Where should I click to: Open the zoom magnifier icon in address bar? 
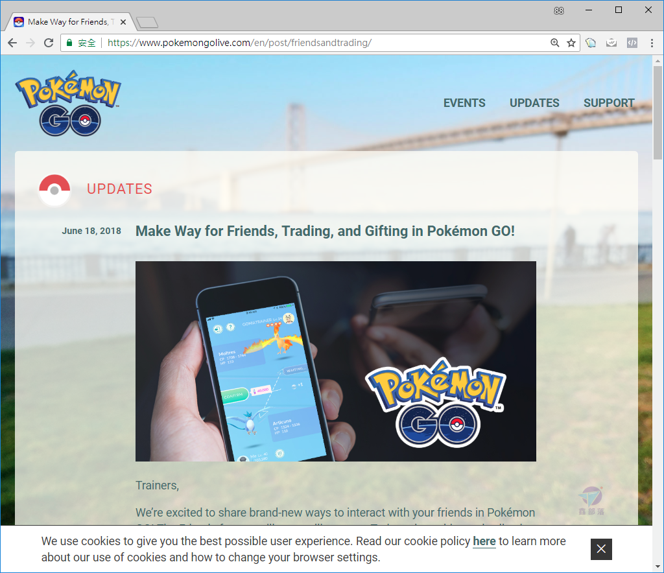click(555, 43)
